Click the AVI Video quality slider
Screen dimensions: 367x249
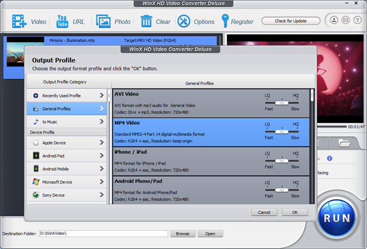click(x=282, y=103)
